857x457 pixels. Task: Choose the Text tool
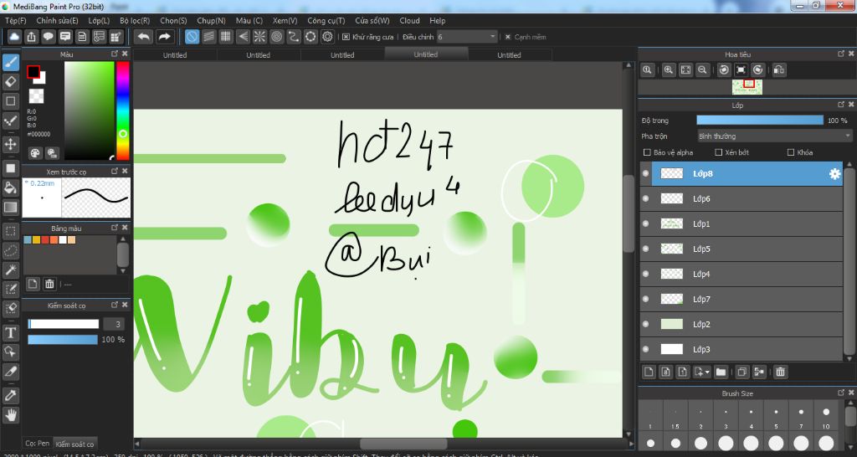(11, 332)
